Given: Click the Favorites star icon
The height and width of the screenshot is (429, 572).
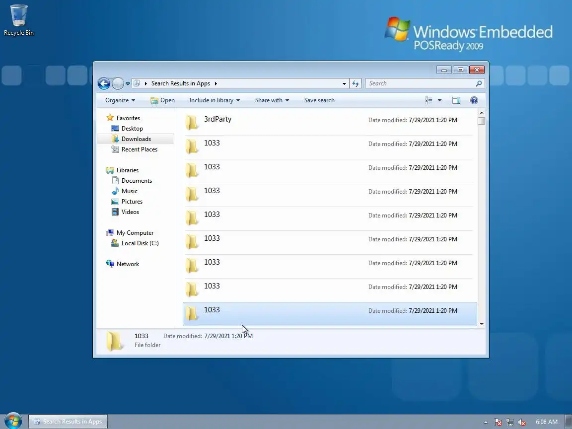Looking at the screenshot, I should click(x=110, y=118).
